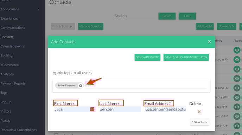Open Analytics in the sidebar
This screenshot has width=242, height=135.
[x=7, y=74]
